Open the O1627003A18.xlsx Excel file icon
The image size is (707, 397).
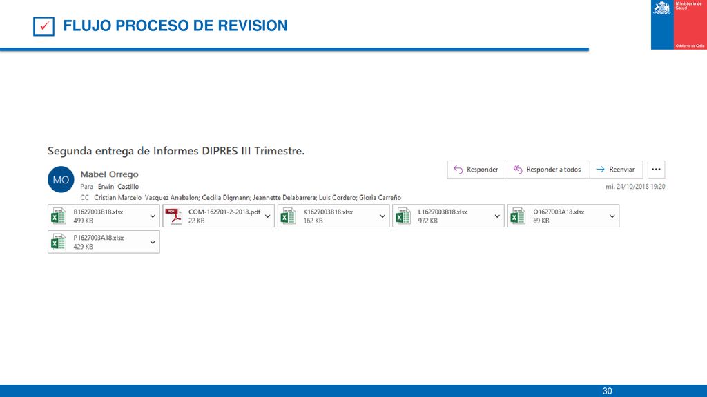(x=518, y=216)
